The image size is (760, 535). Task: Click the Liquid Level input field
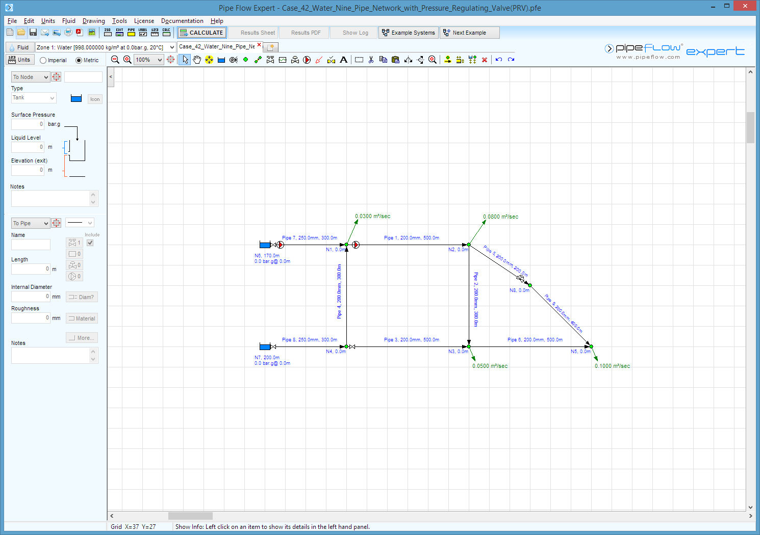tap(28, 147)
